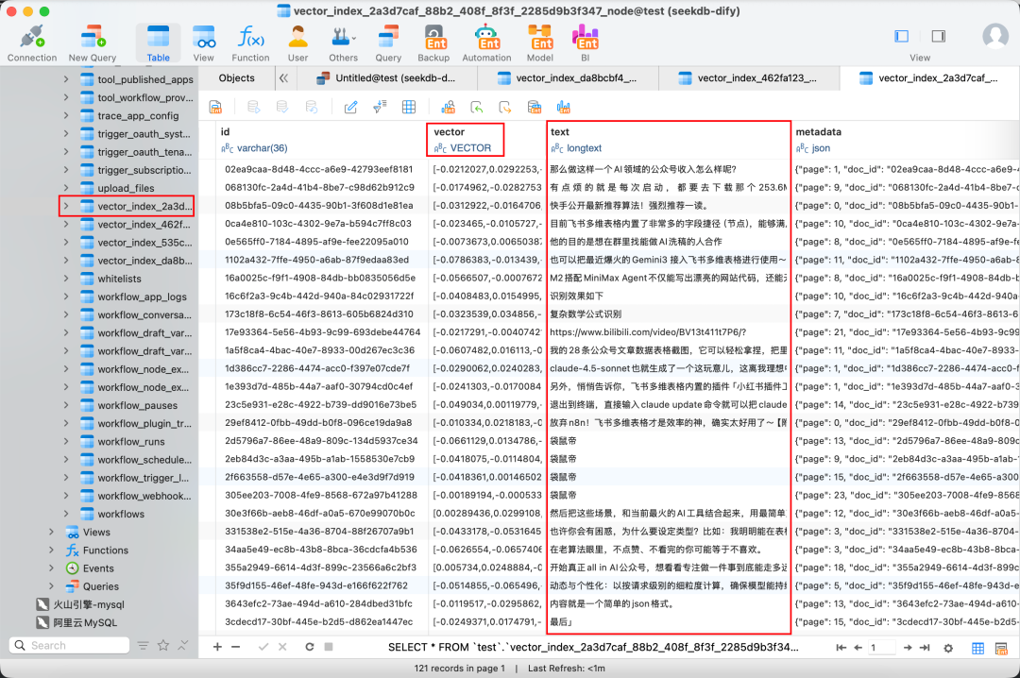This screenshot has width=1020, height=678.
Task: Expand the tool_published_apps table node
Action: (x=66, y=79)
